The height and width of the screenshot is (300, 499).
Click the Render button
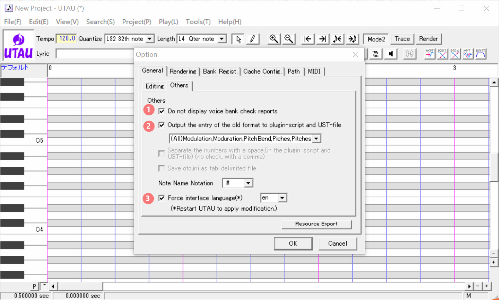(x=428, y=39)
